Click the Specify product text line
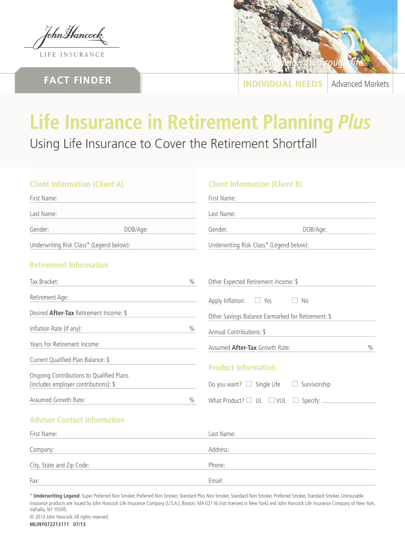405x538 pixels. point(348,400)
